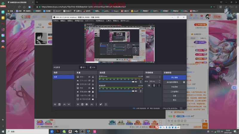Viewport: 239px width, 134px height.
Task: Toggle visibility of the 视频采集设备 source
Action: coord(89,84)
